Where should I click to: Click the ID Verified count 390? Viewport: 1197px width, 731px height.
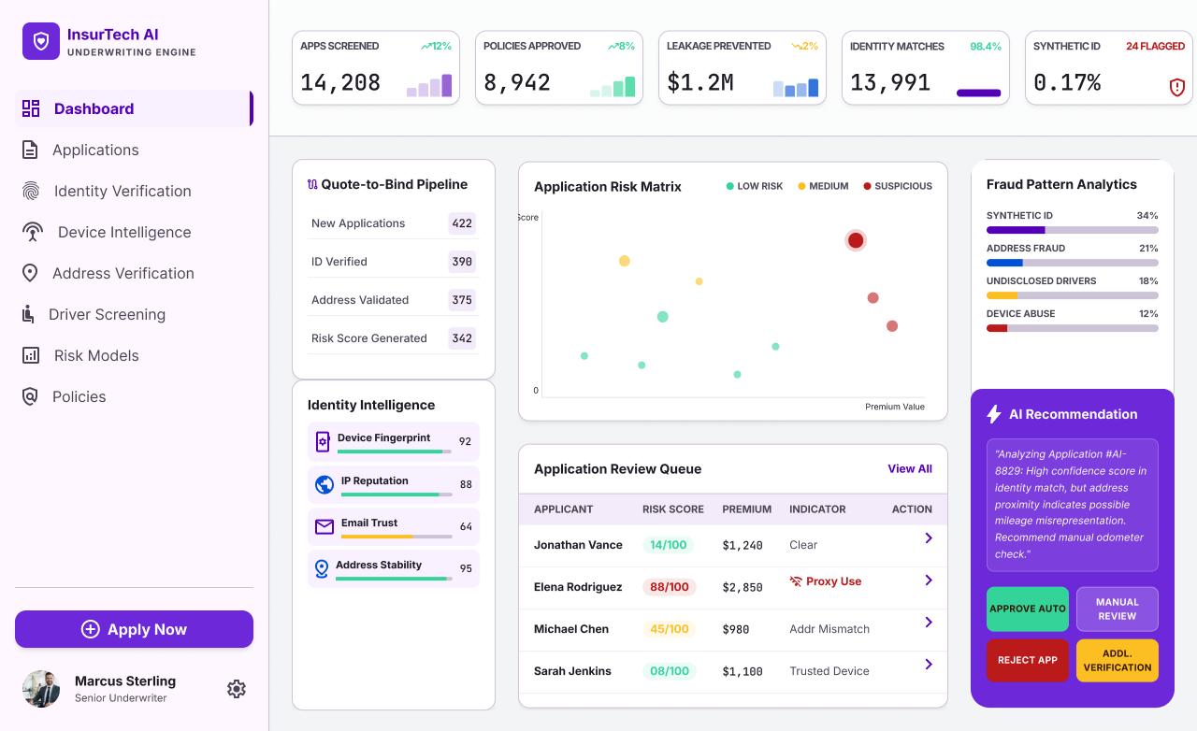click(x=462, y=262)
